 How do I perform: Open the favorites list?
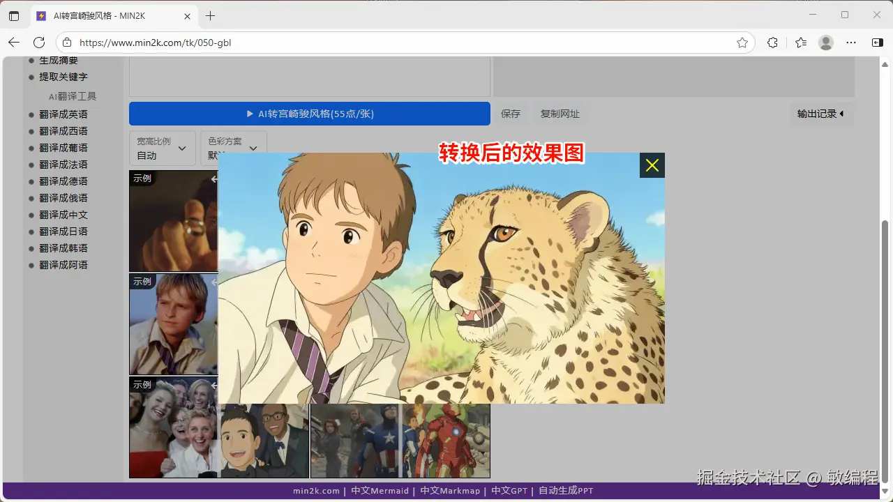tap(801, 43)
